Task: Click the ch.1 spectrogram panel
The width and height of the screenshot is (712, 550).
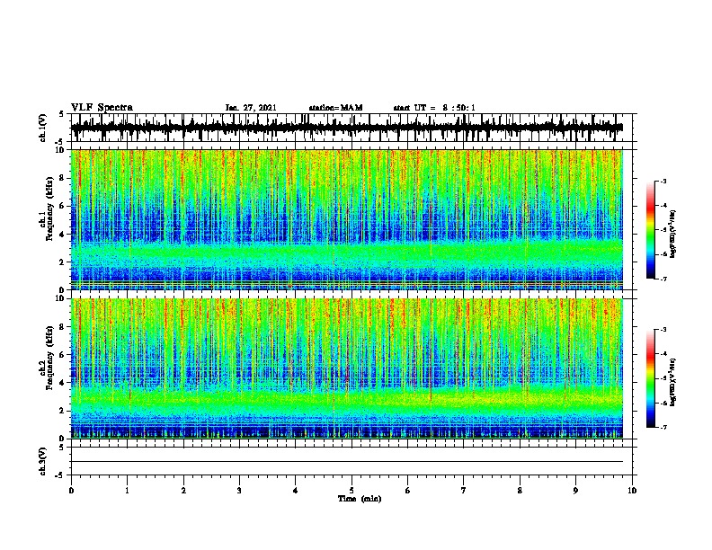Action: click(347, 219)
